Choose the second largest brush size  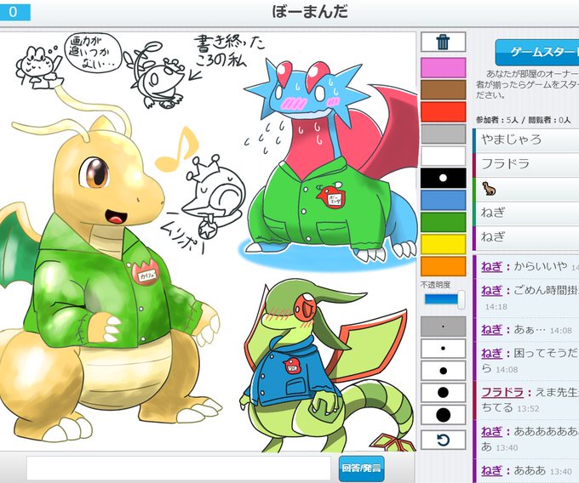tap(443, 393)
